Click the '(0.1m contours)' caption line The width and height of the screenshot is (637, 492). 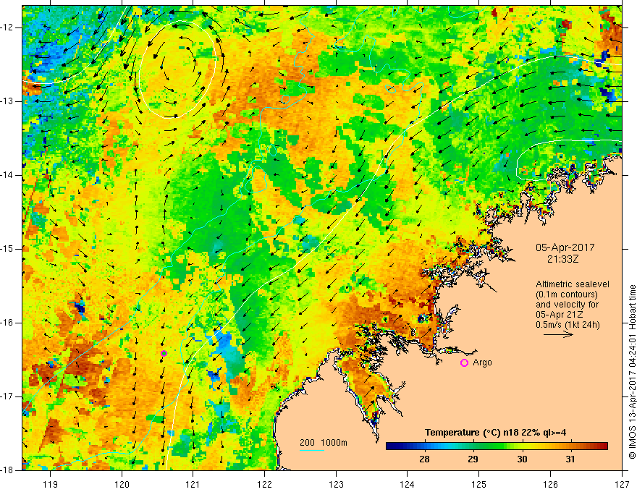567,294
